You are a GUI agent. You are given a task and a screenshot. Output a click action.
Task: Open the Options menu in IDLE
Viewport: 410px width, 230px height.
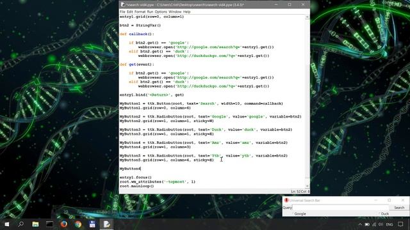161,11
